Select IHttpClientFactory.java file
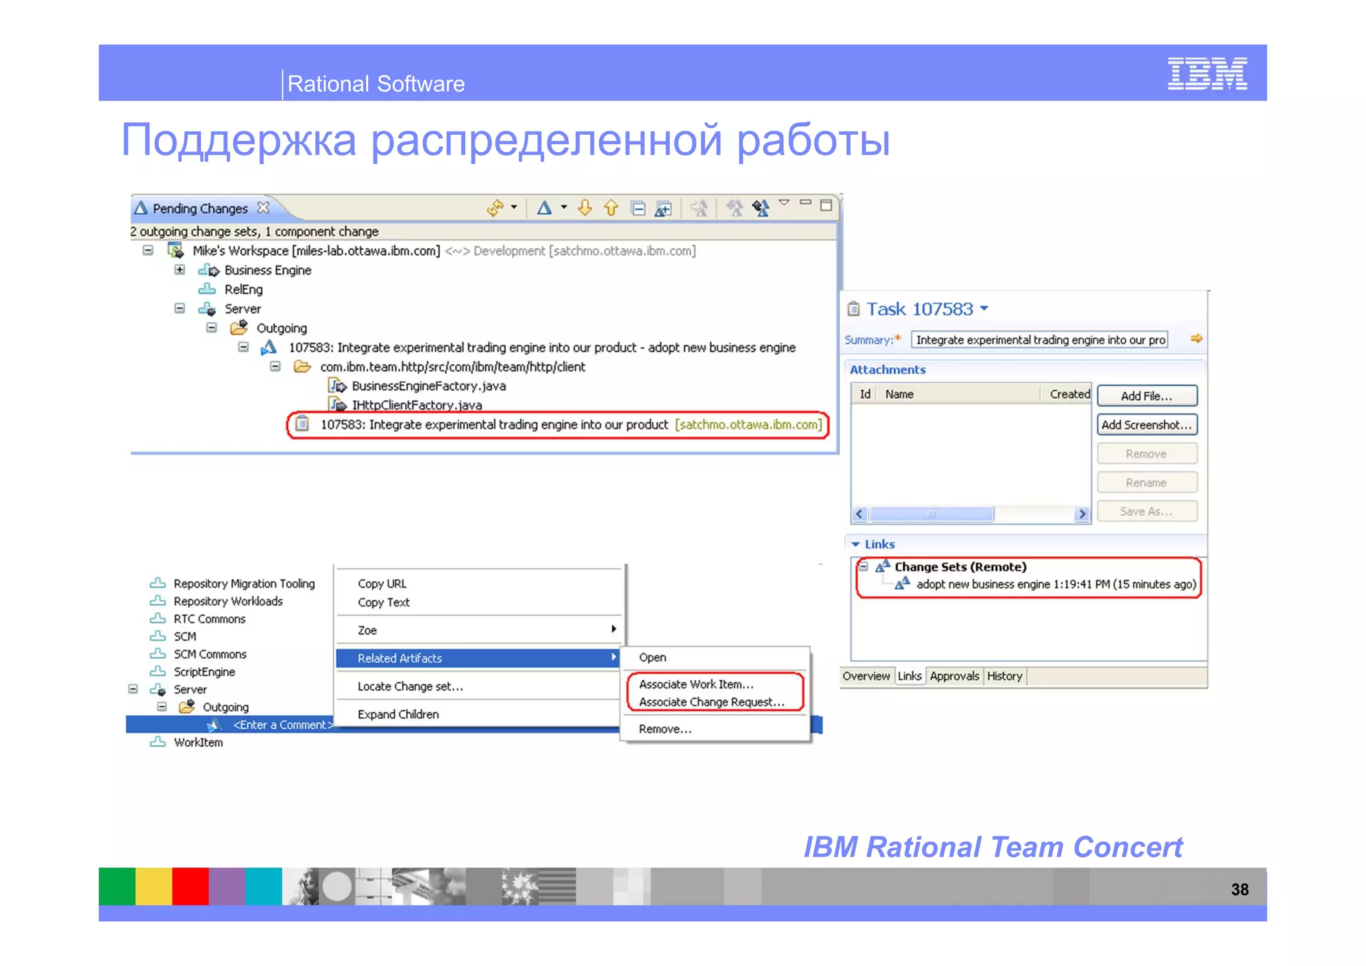The height and width of the screenshot is (966, 1366). 417,405
